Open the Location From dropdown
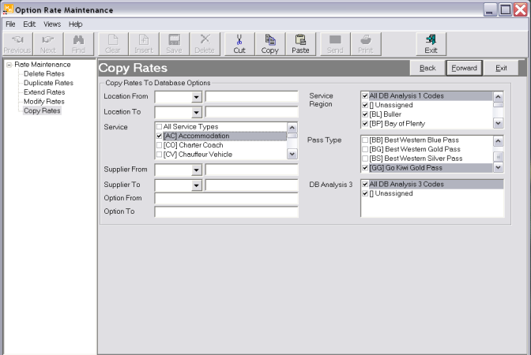 click(x=197, y=97)
